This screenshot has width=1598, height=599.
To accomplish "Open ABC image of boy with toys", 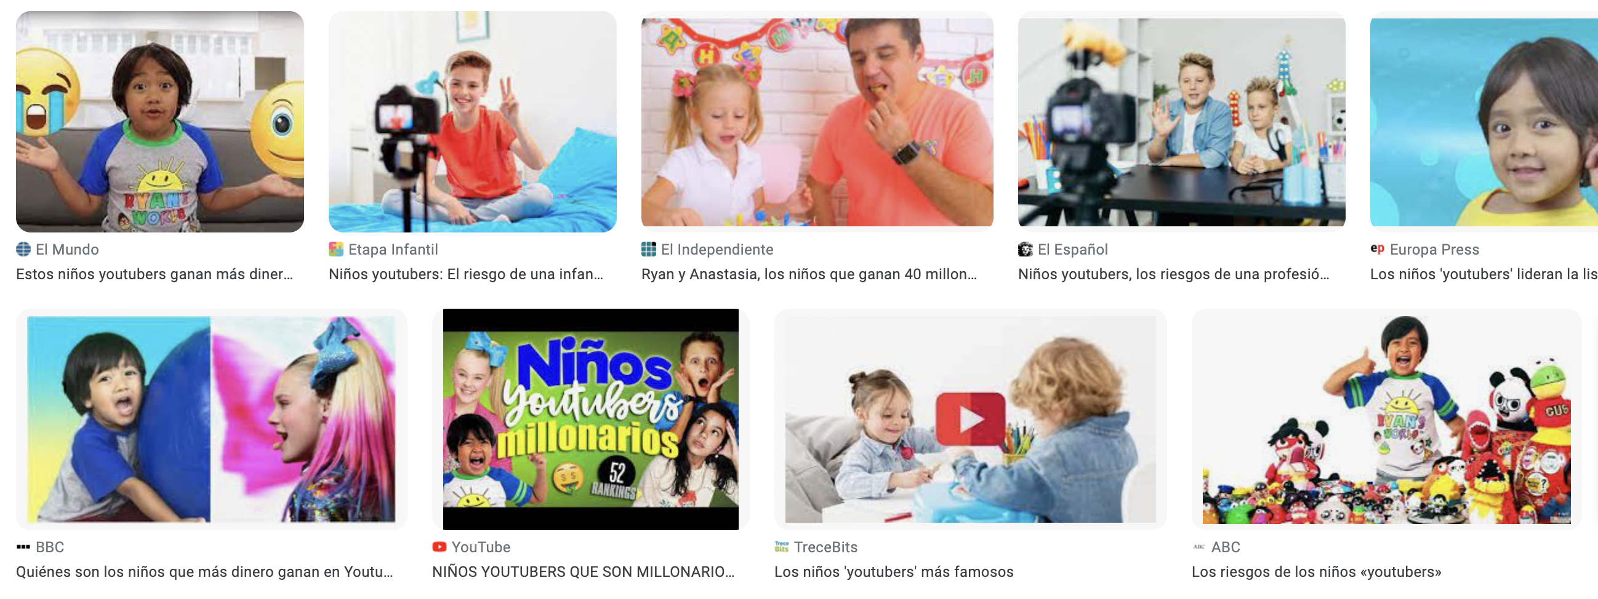I will (x=1386, y=419).
